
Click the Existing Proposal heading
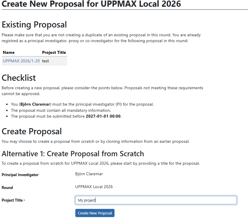pyautogui.click(x=34, y=25)
